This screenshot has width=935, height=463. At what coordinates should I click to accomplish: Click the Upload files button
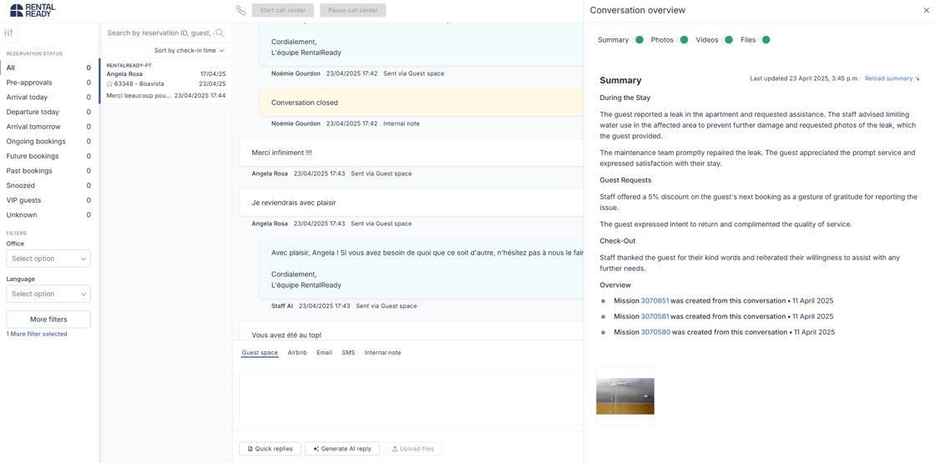click(x=412, y=449)
